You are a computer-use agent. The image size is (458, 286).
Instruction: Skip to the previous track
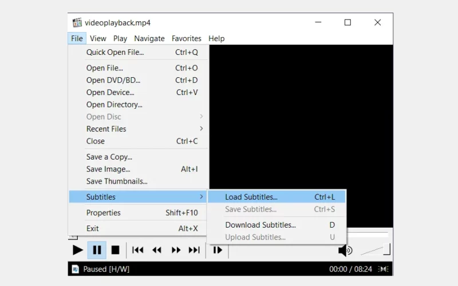137,250
